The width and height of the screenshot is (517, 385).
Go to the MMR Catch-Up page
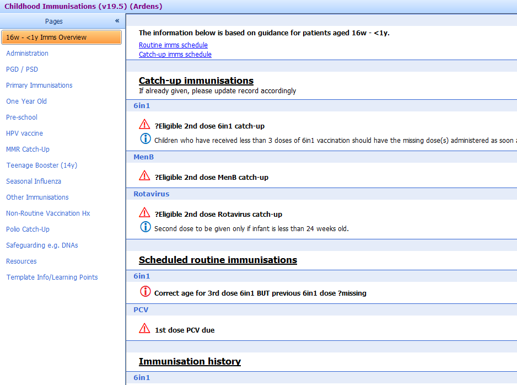point(28,149)
